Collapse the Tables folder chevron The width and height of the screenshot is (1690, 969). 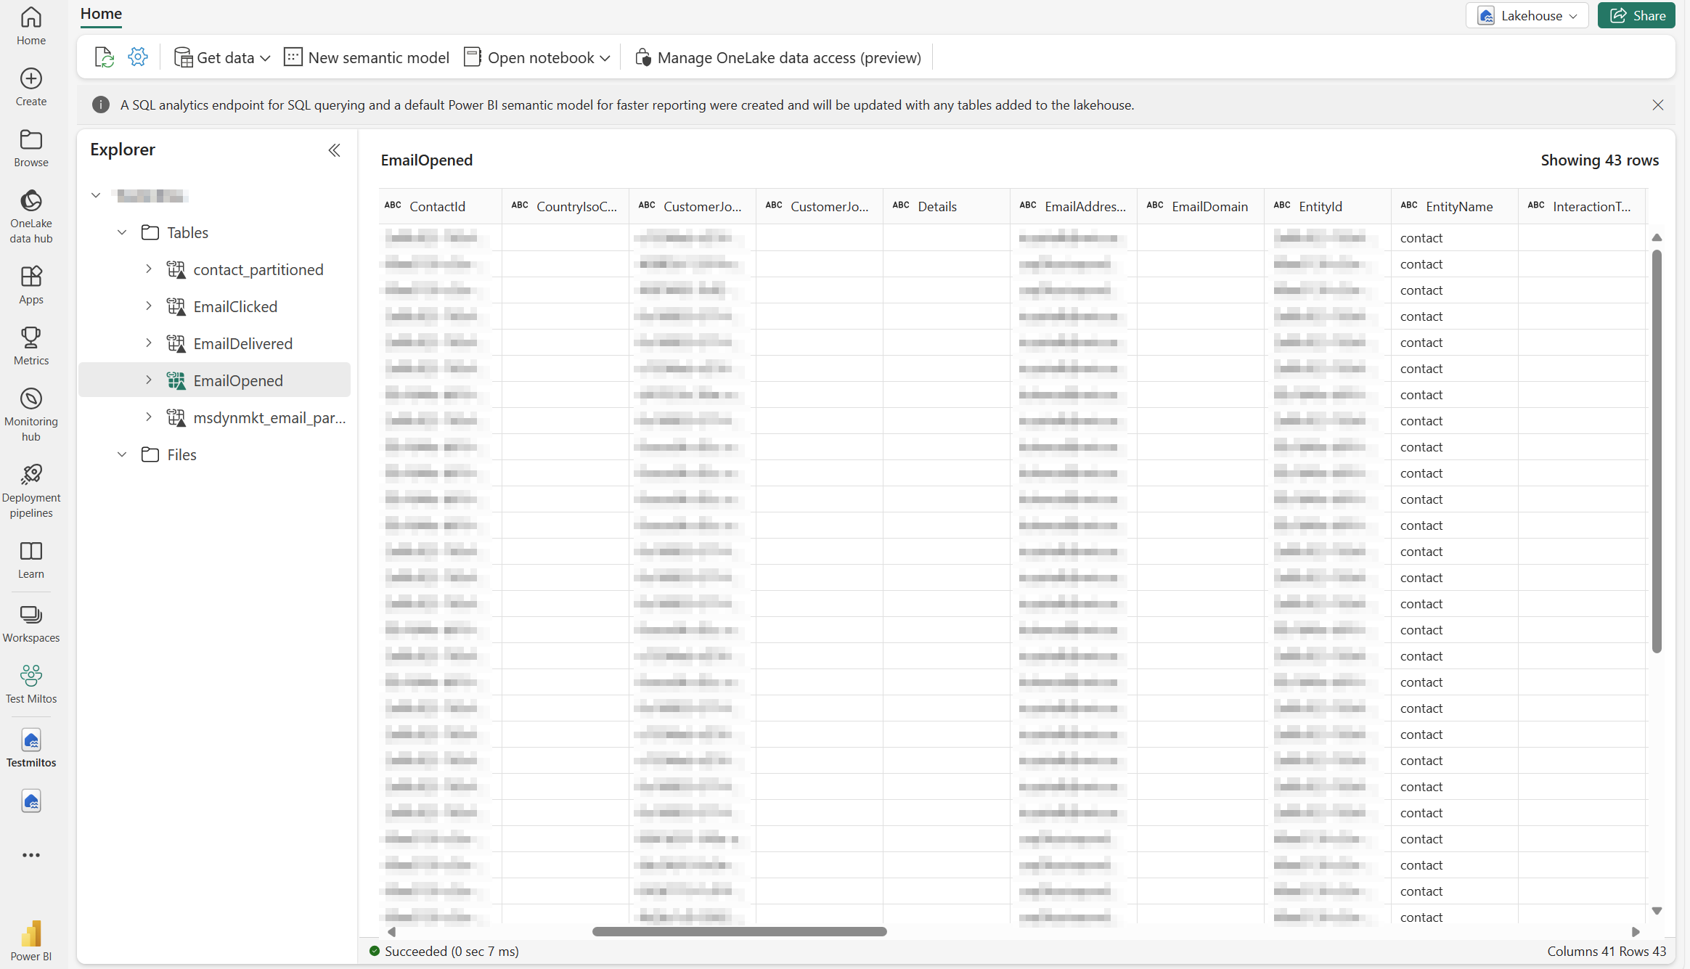point(122,232)
